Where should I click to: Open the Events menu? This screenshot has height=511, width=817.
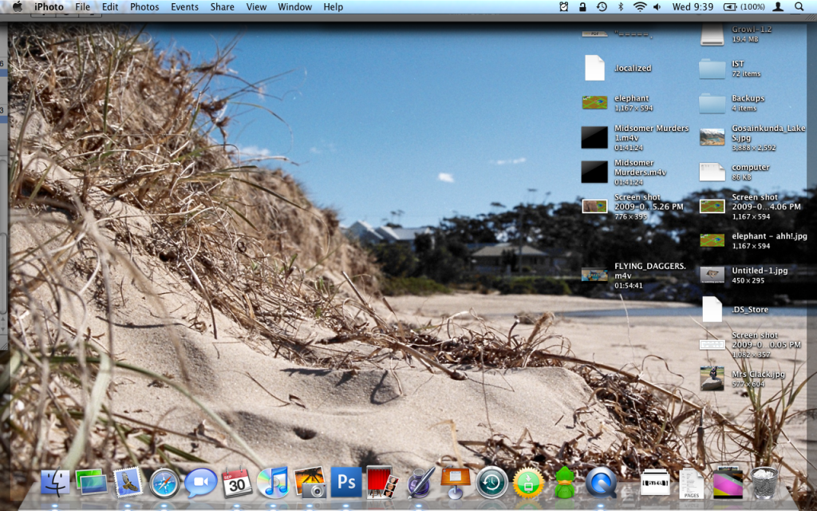pos(184,6)
